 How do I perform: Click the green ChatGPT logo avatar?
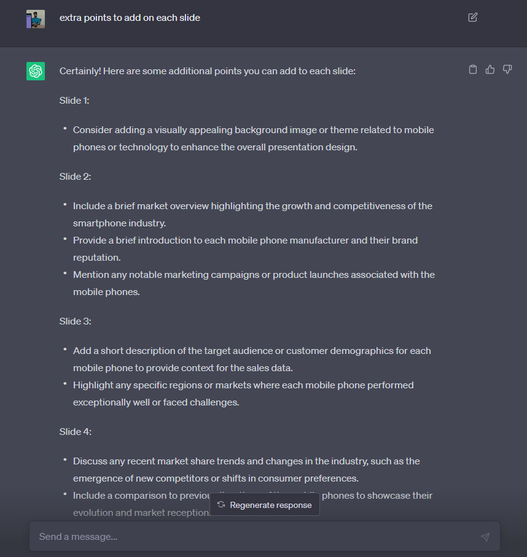[x=36, y=71]
